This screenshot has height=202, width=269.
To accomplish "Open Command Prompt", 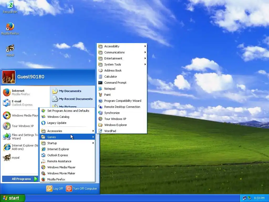I will (x=122, y=83).
